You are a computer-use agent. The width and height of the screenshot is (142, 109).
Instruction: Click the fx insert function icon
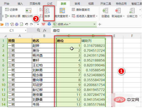click(45, 31)
